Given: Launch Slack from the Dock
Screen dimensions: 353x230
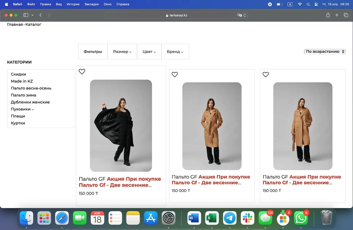Looking at the screenshot, I should 247,218.
